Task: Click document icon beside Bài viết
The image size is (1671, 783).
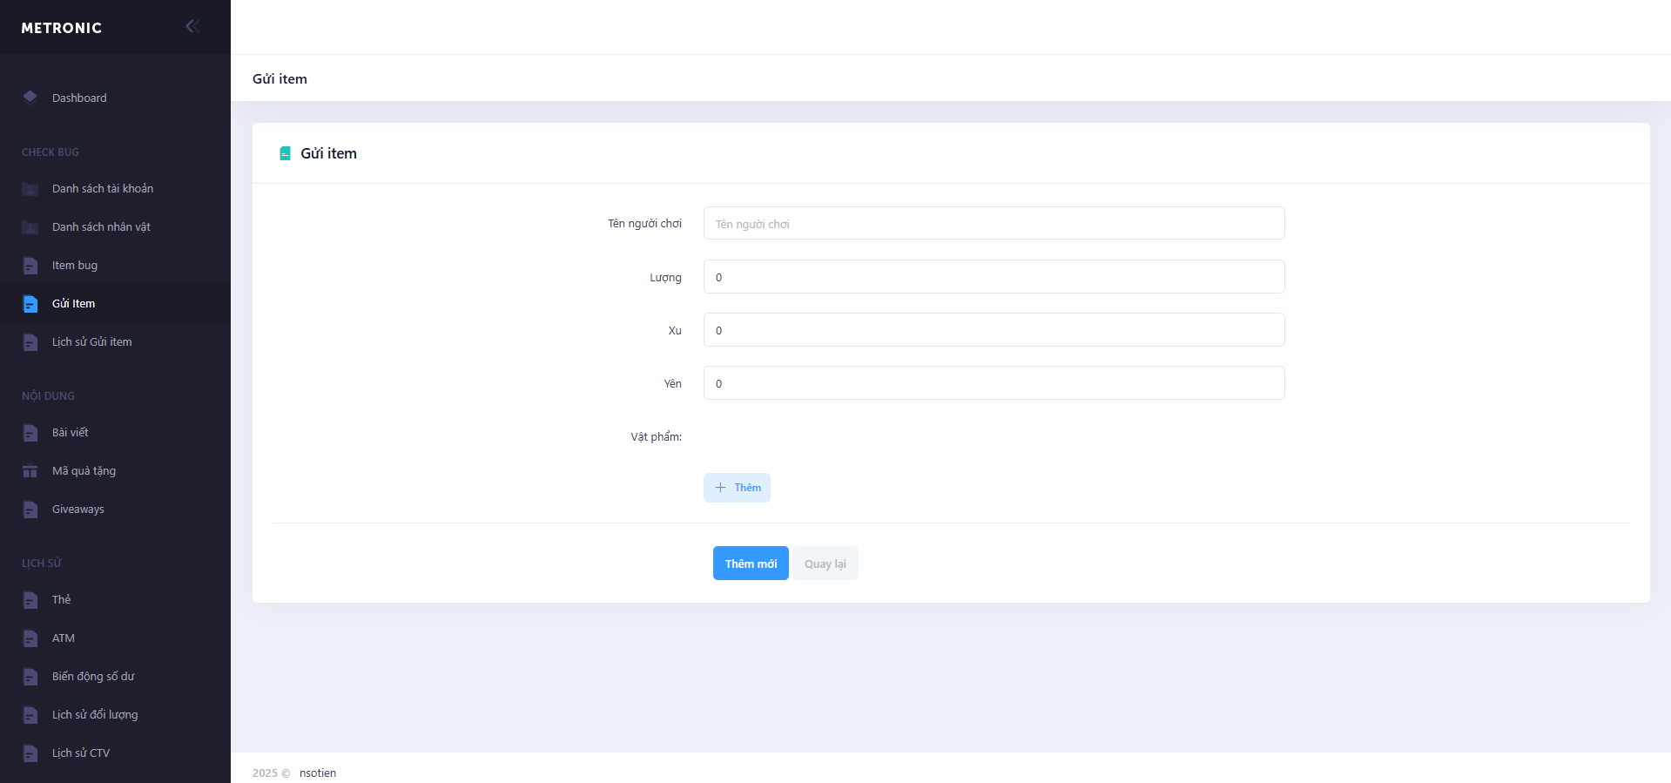Action: [x=30, y=433]
